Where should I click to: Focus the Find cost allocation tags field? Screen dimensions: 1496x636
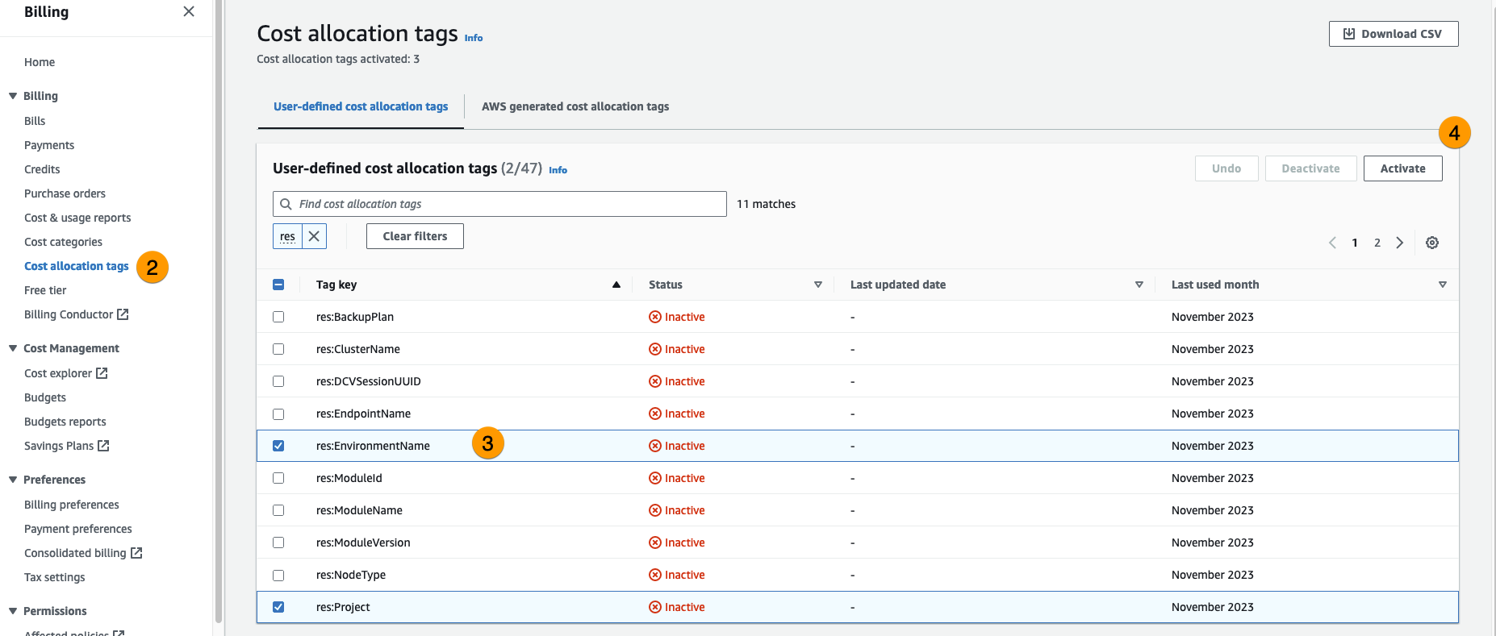[x=508, y=204]
